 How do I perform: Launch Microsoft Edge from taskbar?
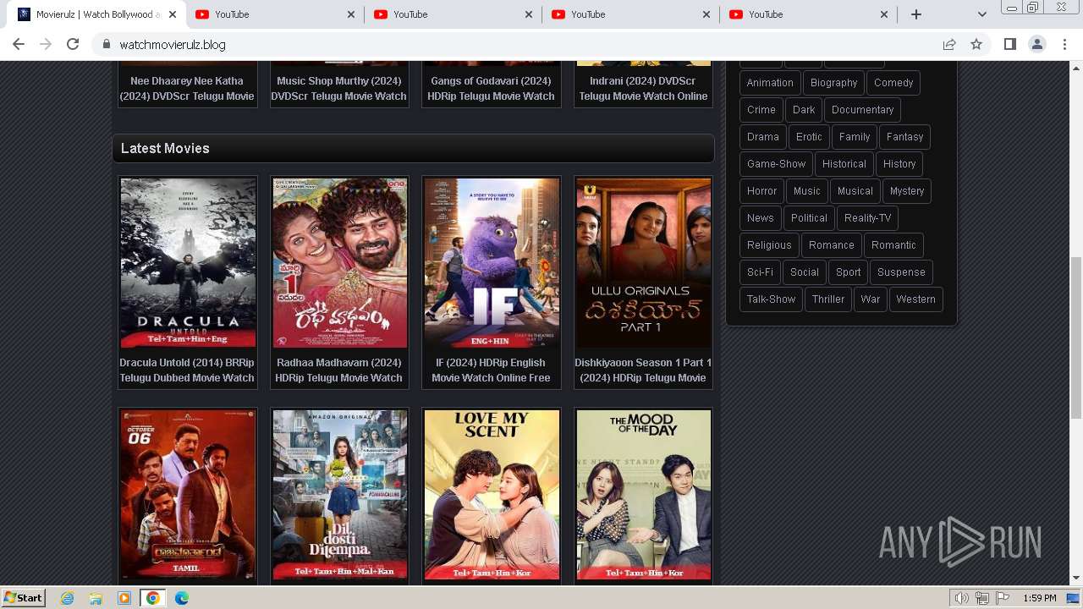[181, 598]
